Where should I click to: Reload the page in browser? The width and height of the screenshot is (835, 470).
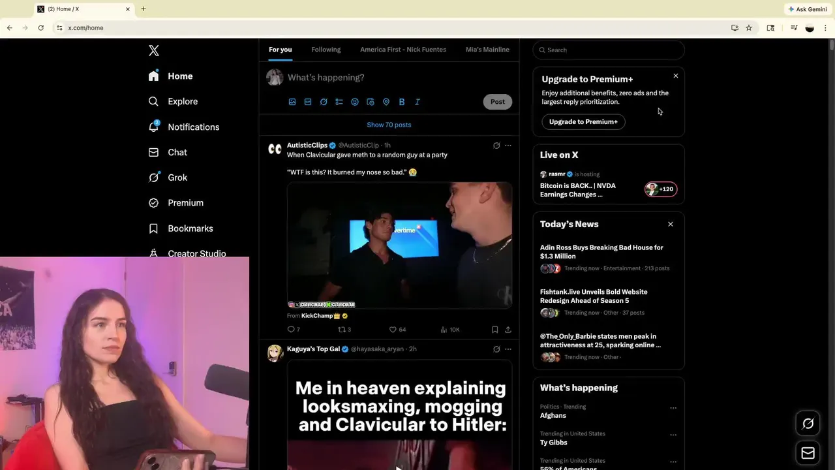[x=40, y=28]
